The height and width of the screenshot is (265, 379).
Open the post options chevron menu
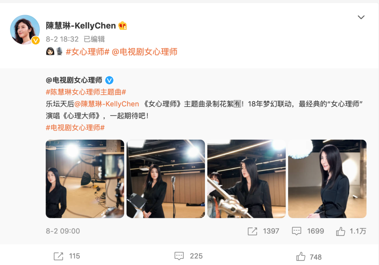[x=361, y=17]
